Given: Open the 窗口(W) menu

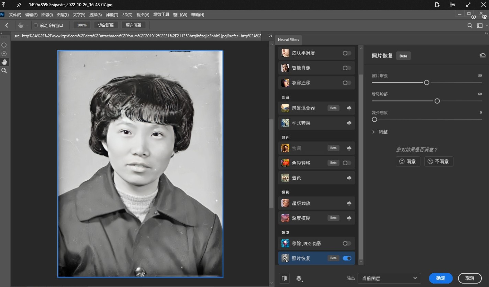Looking at the screenshot, I should pyautogui.click(x=180, y=15).
